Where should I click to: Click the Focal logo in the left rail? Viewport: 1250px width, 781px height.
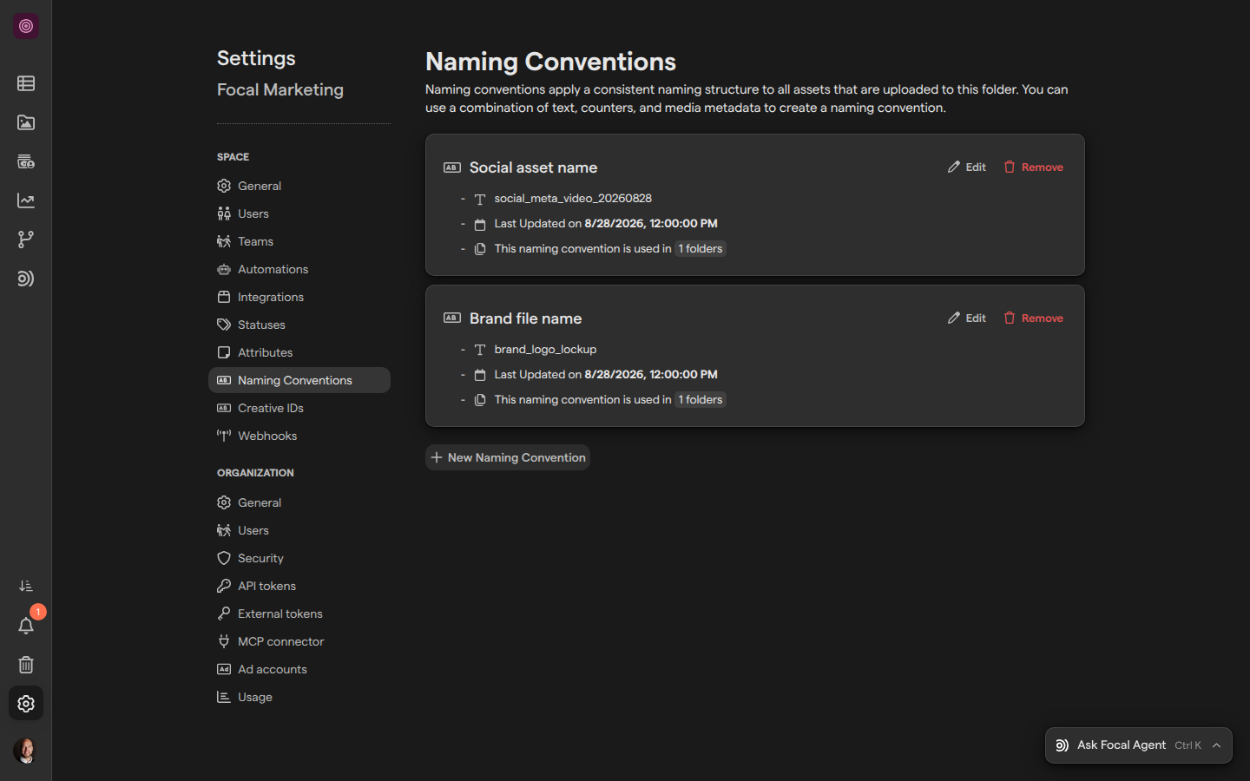tap(26, 26)
